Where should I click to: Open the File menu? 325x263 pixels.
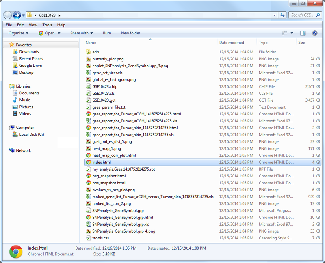pyautogui.click(x=9, y=25)
